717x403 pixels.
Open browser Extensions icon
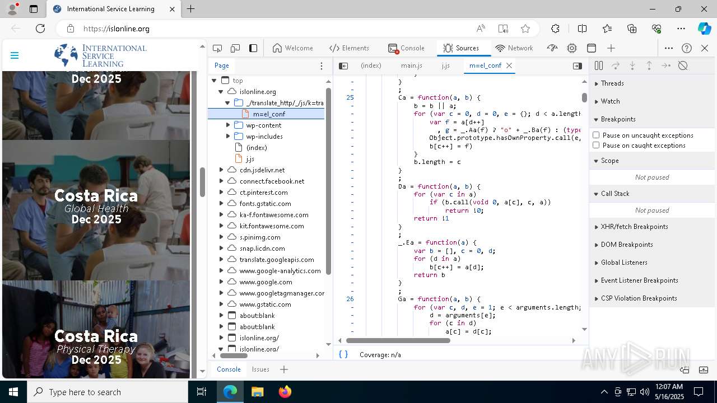[x=555, y=29]
